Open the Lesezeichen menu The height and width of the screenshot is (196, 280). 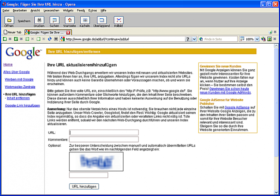click(x=51, y=10)
